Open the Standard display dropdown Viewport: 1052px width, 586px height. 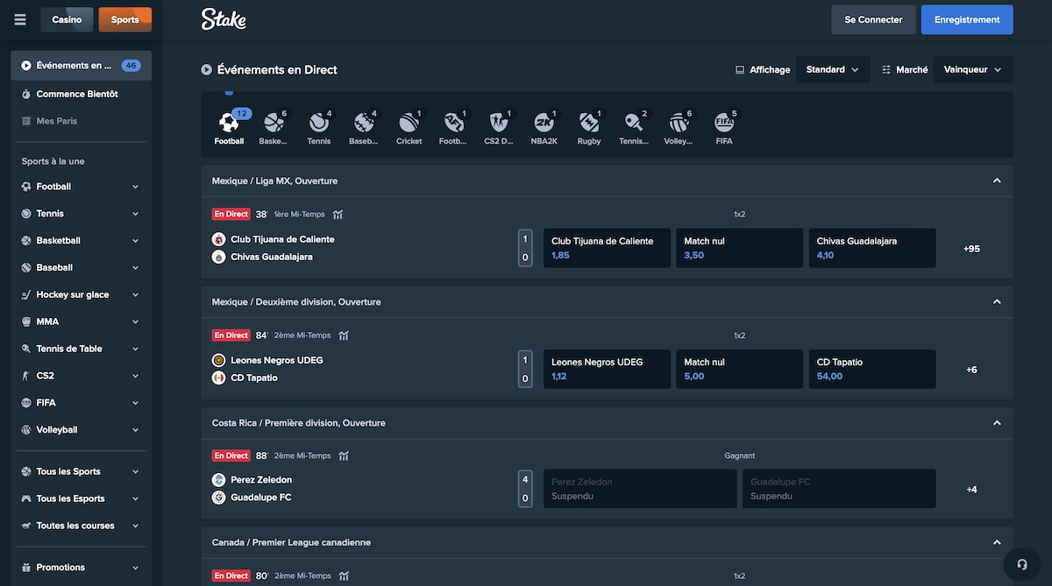click(832, 70)
